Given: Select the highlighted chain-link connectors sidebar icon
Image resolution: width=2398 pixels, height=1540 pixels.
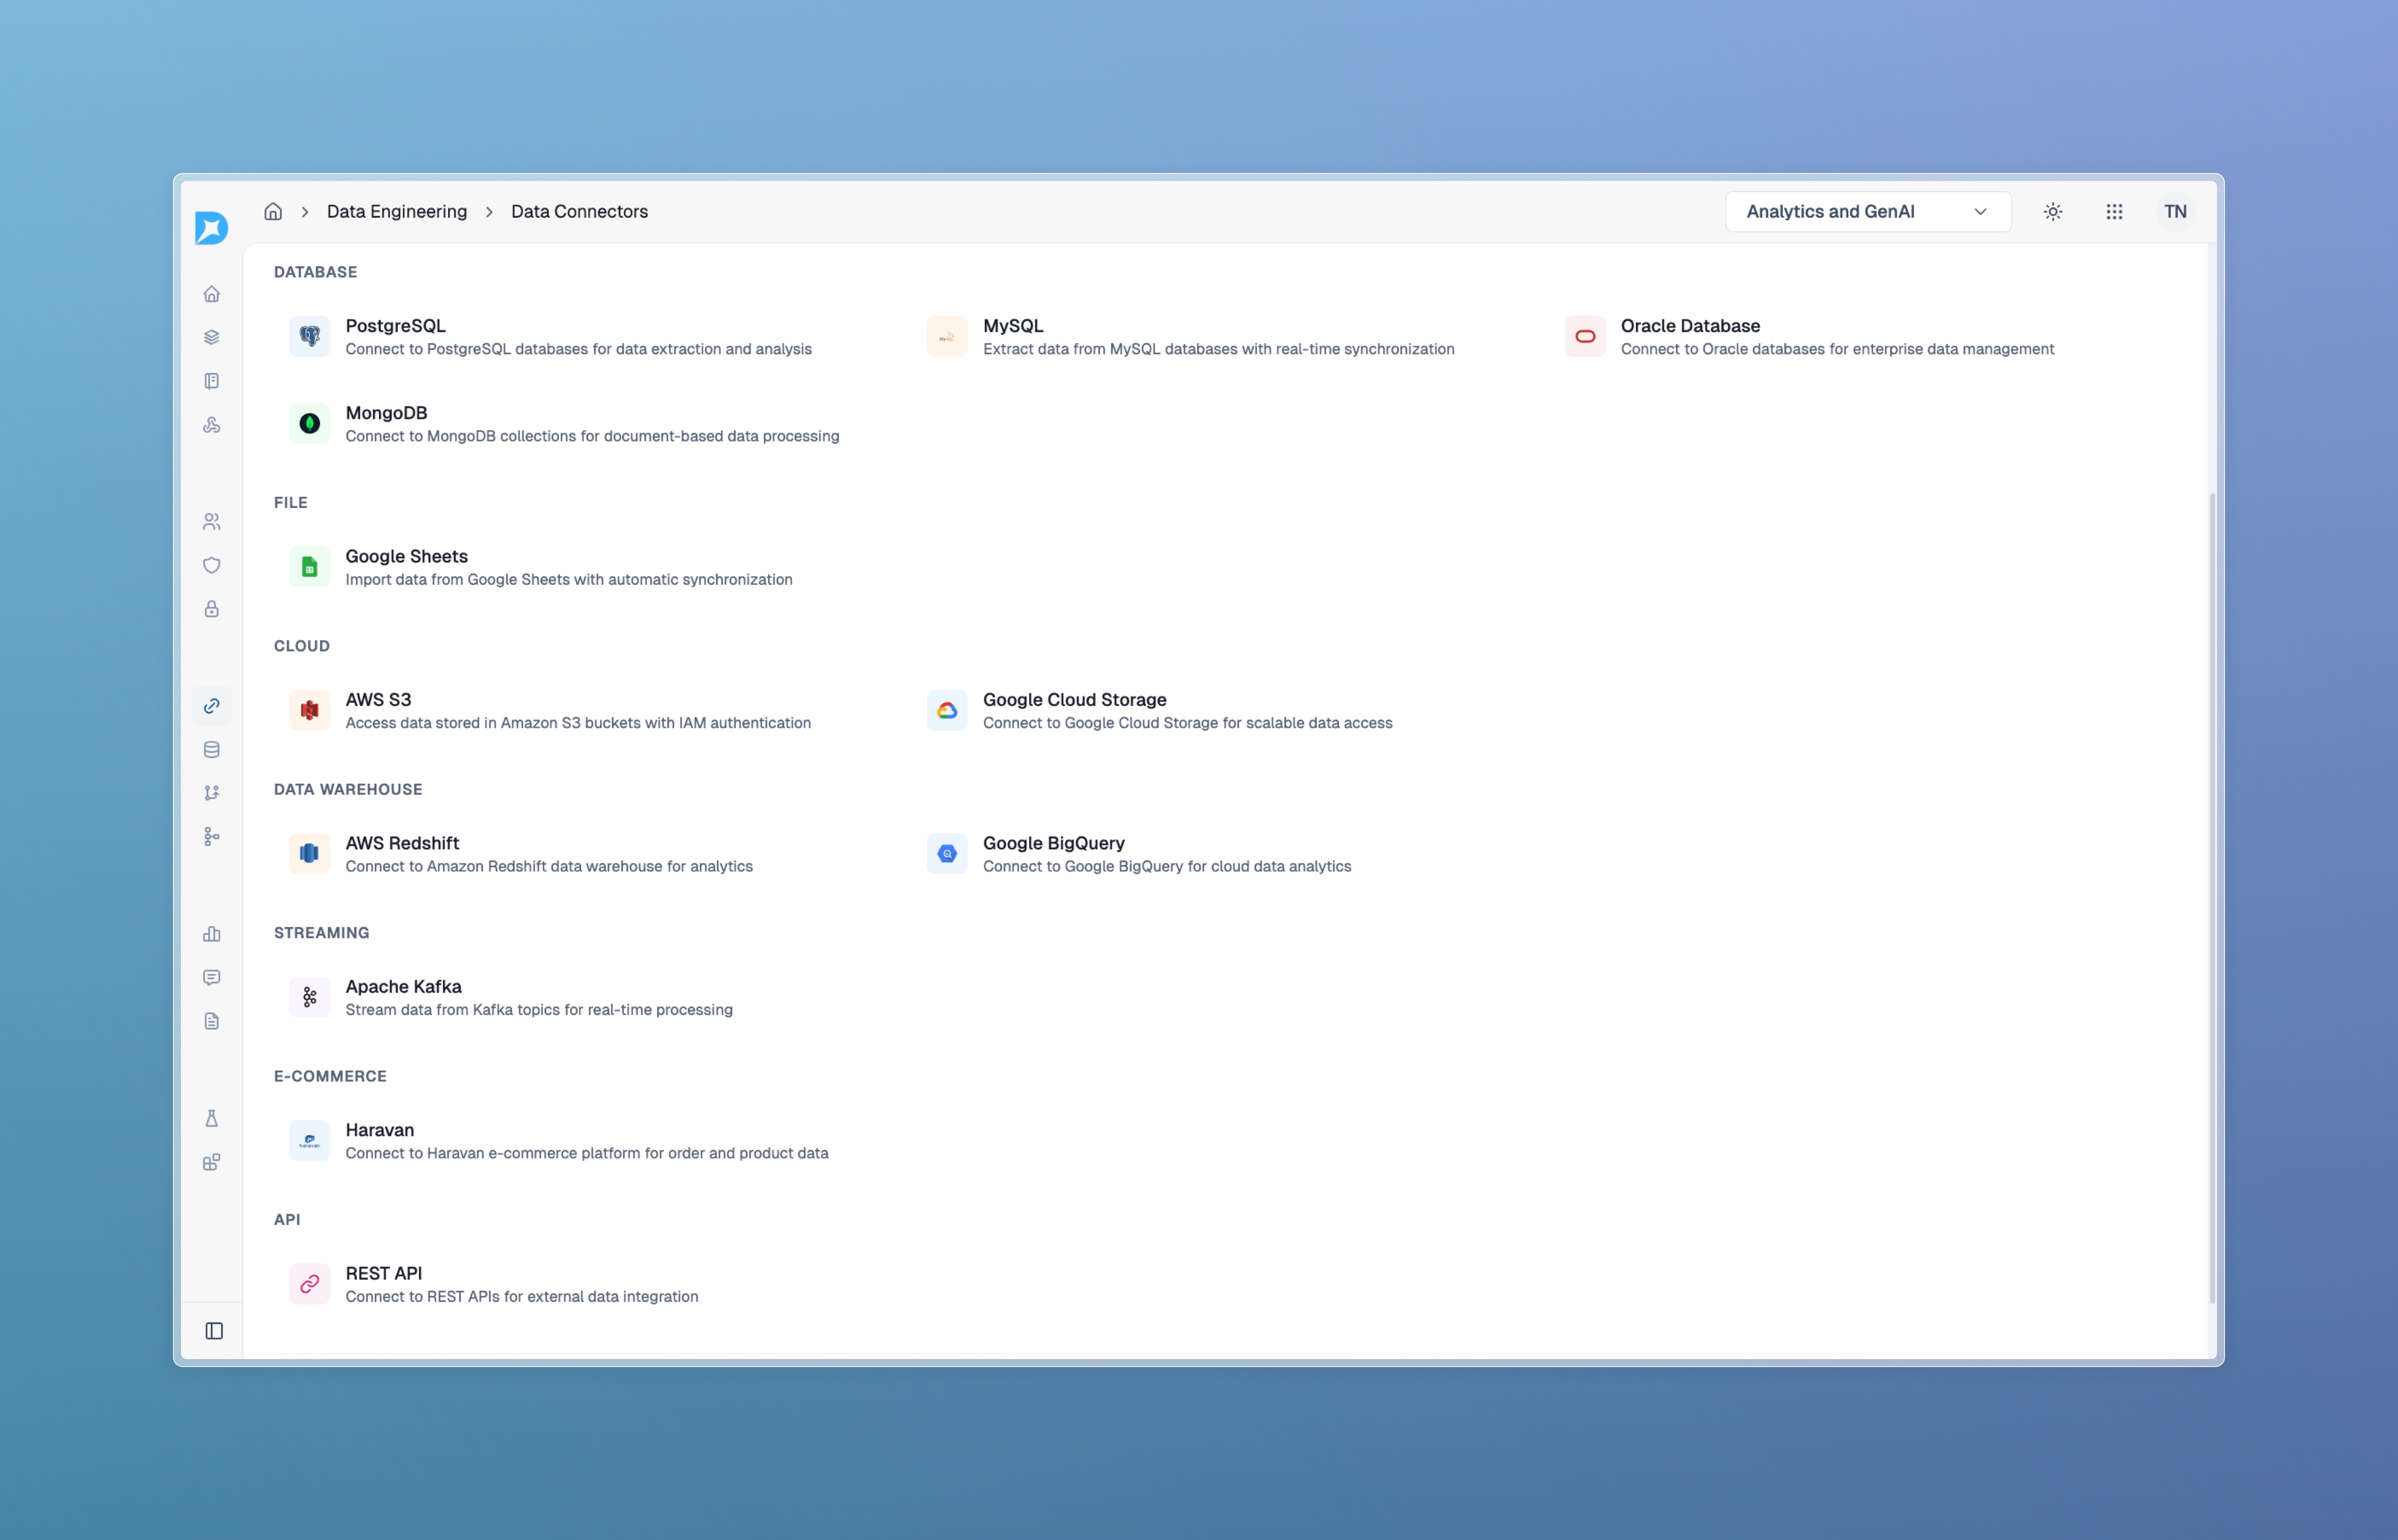Looking at the screenshot, I should [212, 706].
